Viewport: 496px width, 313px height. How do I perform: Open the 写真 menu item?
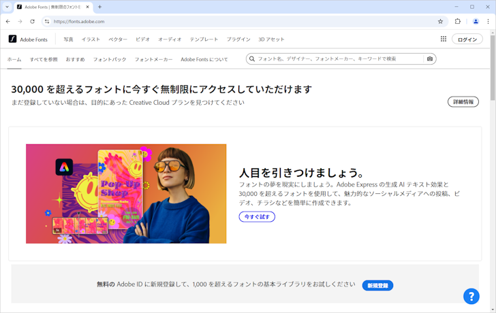68,39
